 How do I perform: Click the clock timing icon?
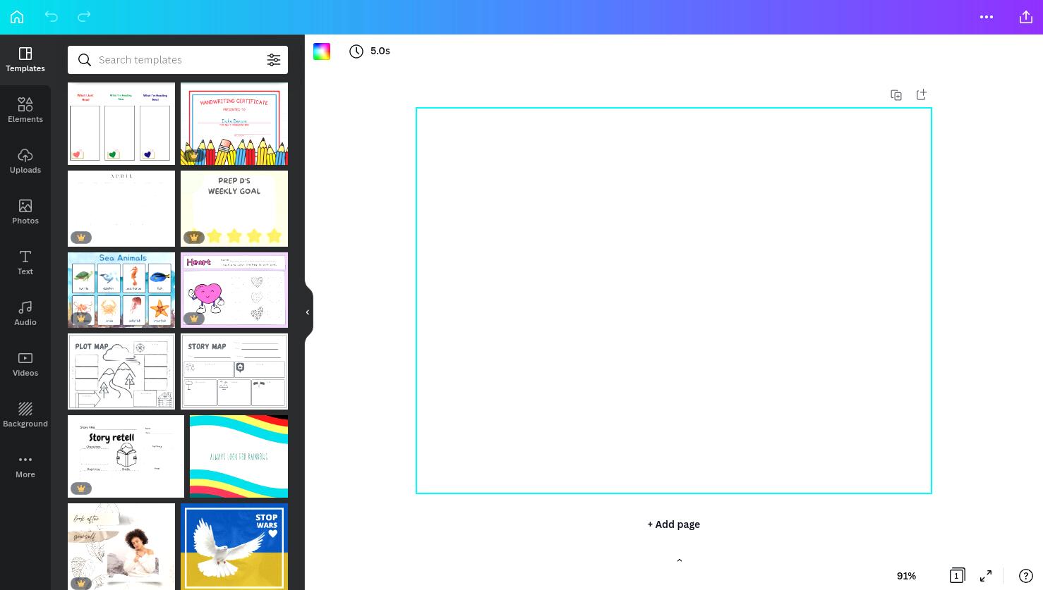point(356,51)
